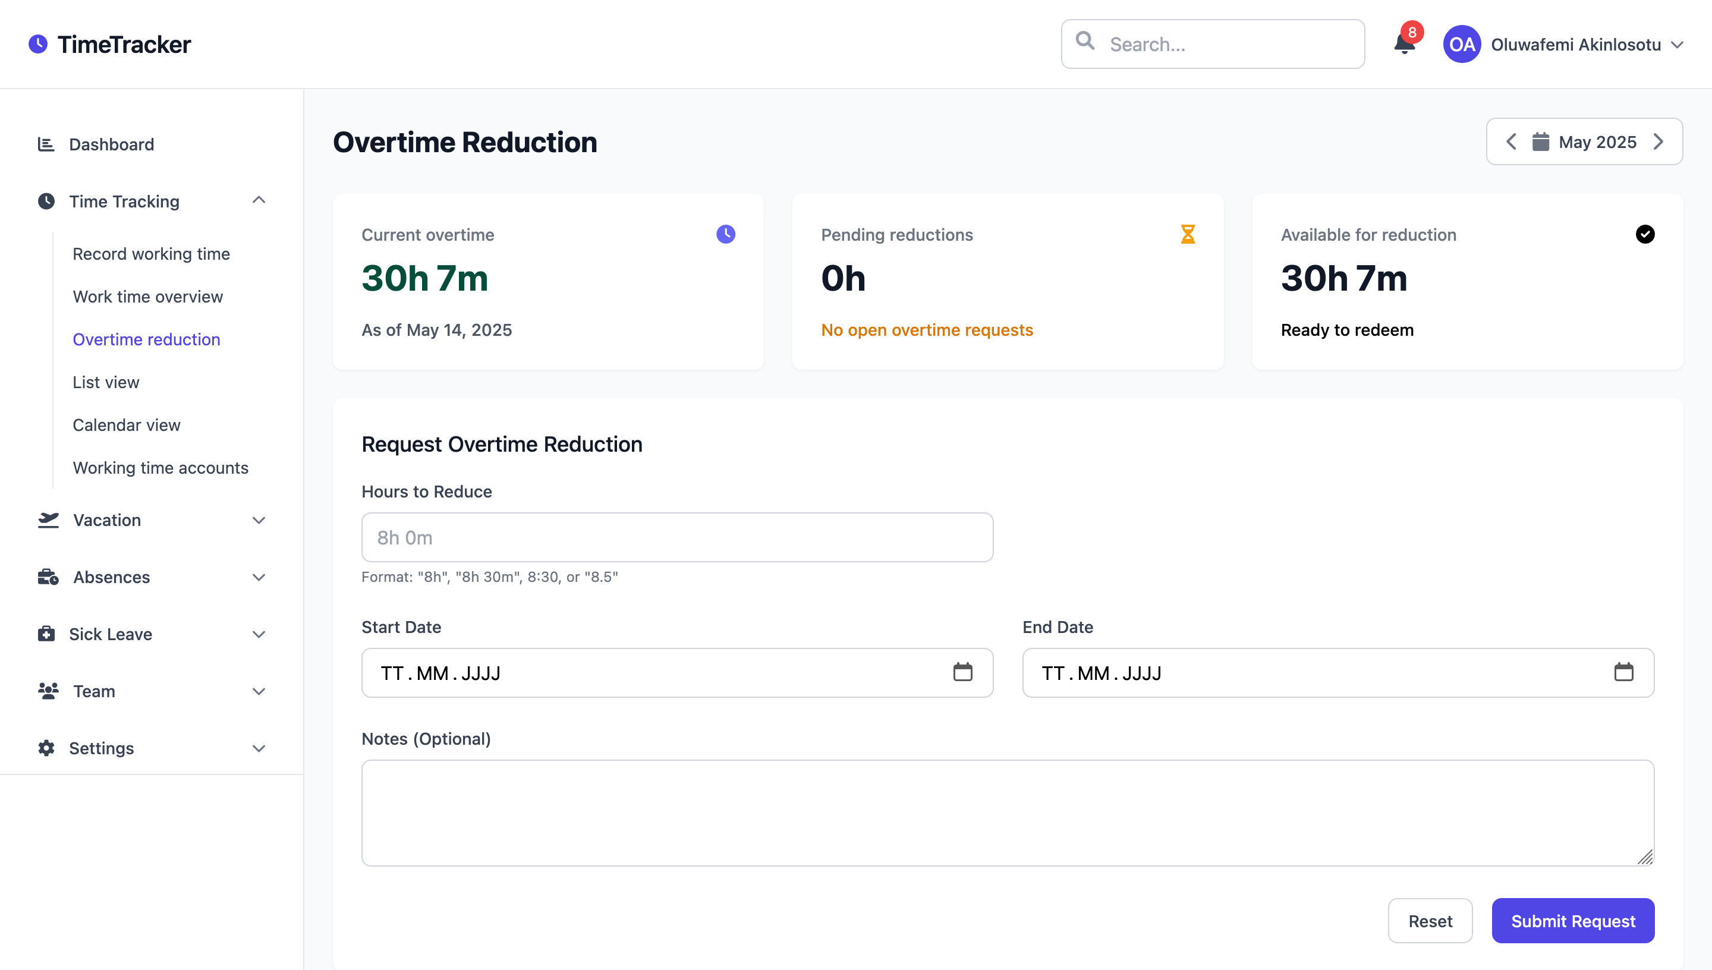Expand the Sick Leave section chevron
This screenshot has width=1712, height=970.
point(259,634)
